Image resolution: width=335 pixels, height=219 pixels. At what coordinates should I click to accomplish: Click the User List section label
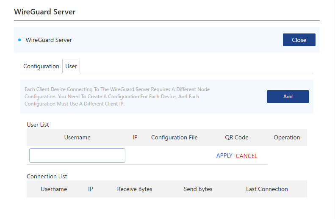[x=38, y=125]
